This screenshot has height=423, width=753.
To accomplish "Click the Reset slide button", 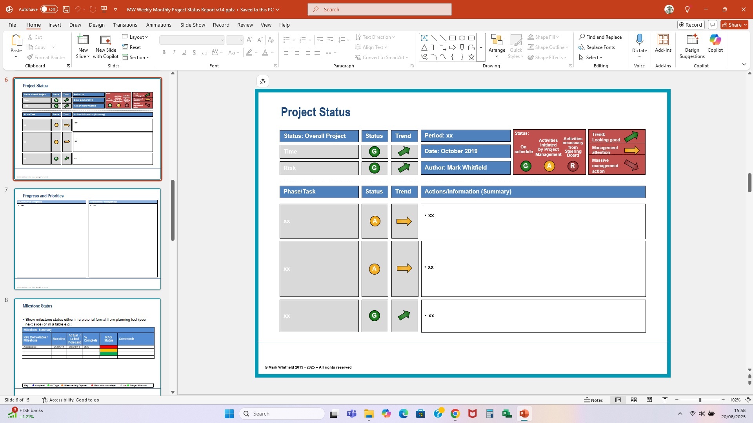I will [x=133, y=47].
